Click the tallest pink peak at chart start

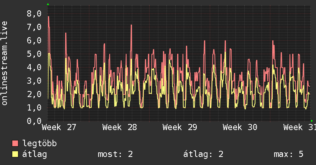(49, 17)
